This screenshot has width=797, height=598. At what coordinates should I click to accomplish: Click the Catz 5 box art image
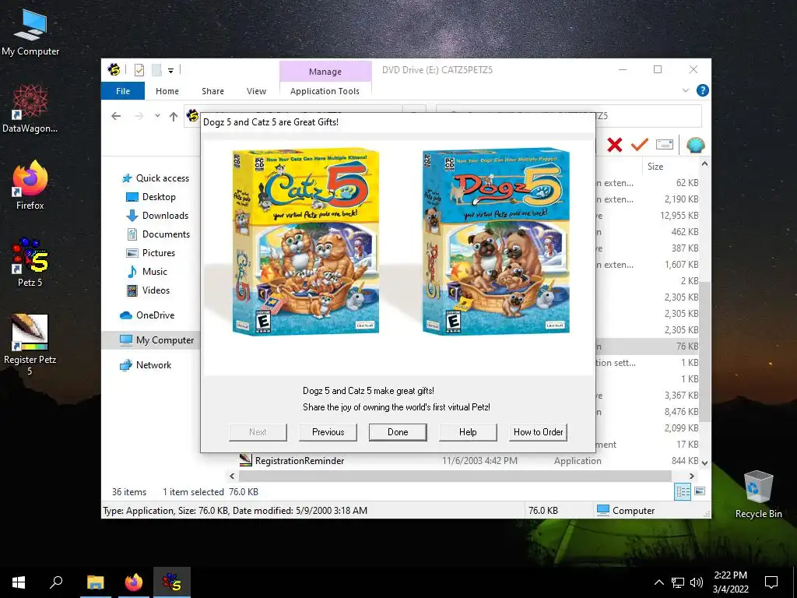click(x=305, y=241)
